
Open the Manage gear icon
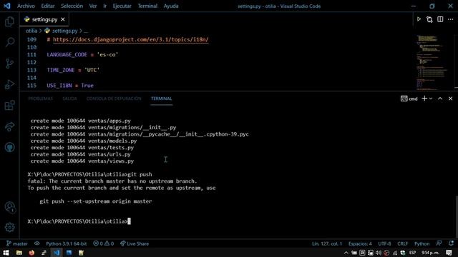click(9, 227)
